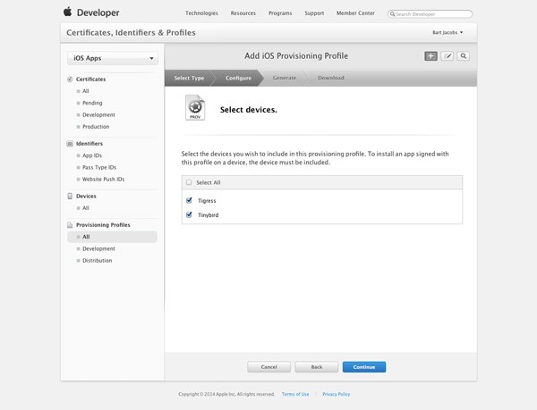Screen dimensions: 537x410
Task: Click the Tinybird device name
Action: pyautogui.click(x=209, y=215)
